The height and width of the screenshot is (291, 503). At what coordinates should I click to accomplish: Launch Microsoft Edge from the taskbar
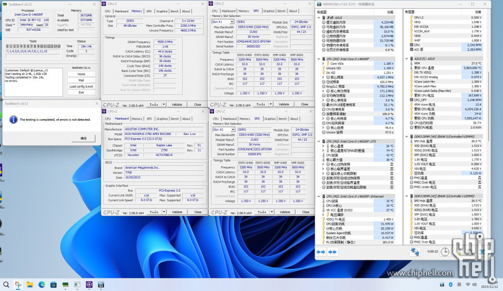[42, 284]
